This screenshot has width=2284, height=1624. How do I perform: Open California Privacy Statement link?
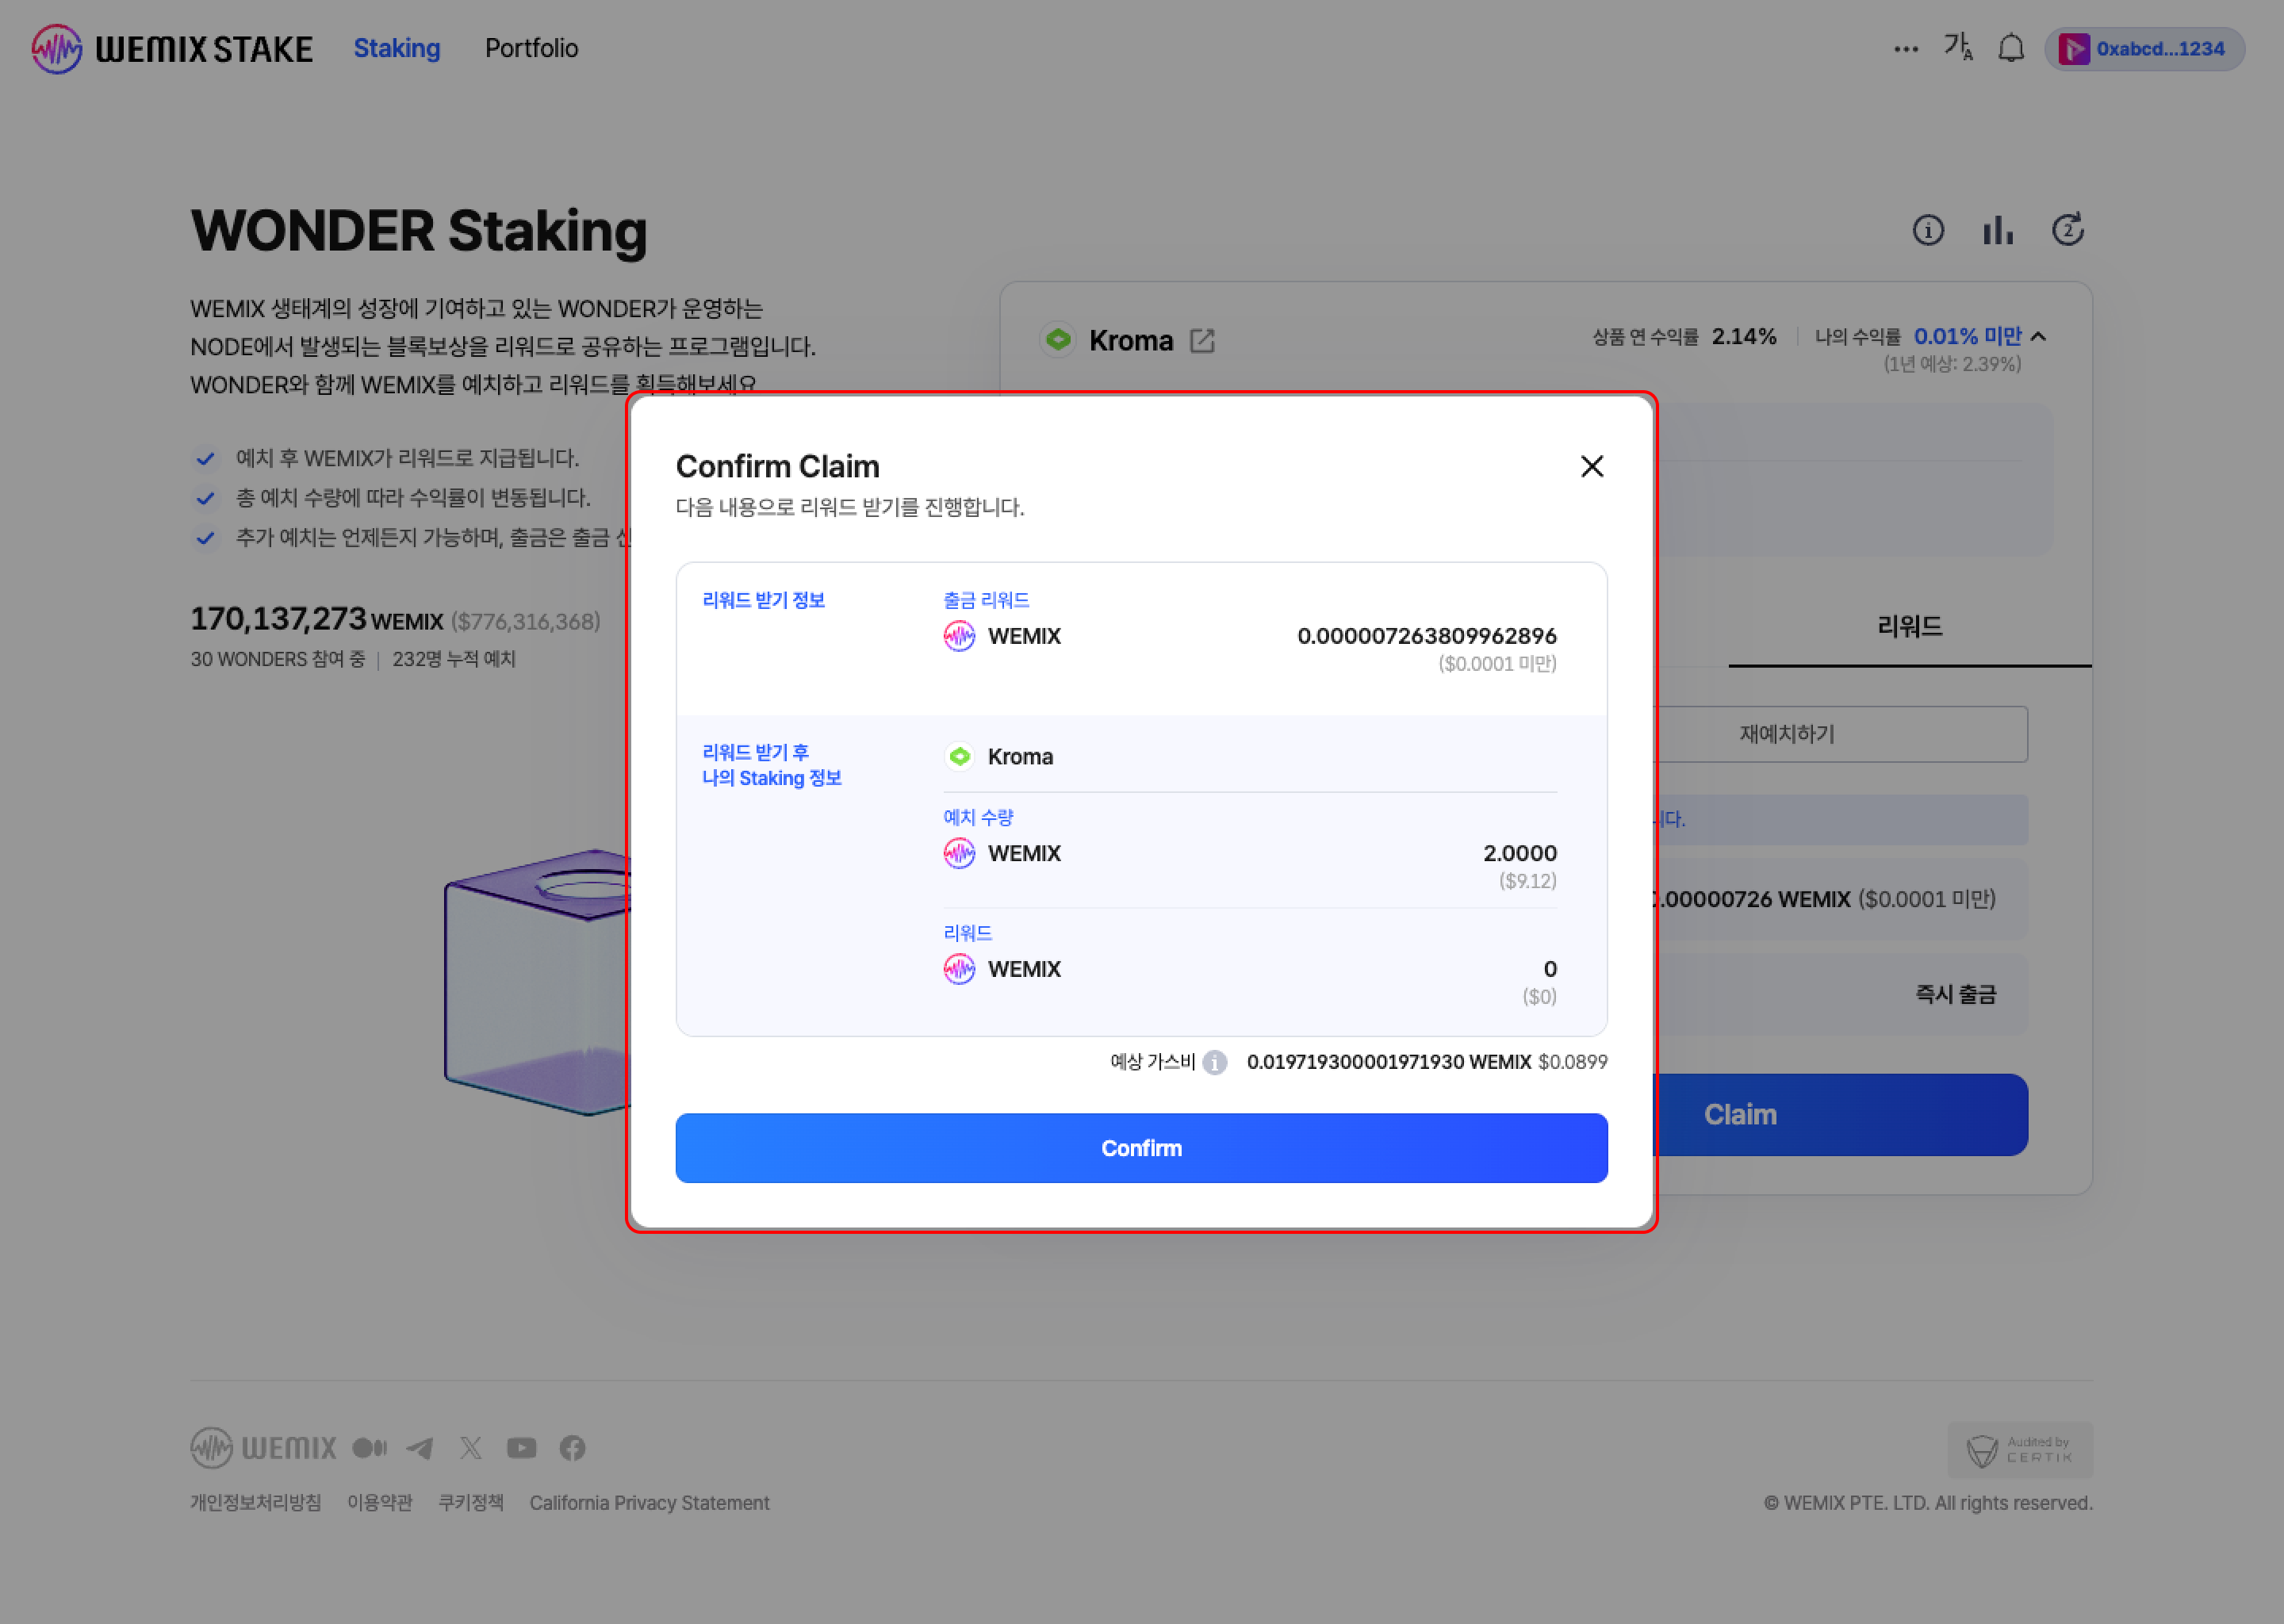(x=649, y=1502)
